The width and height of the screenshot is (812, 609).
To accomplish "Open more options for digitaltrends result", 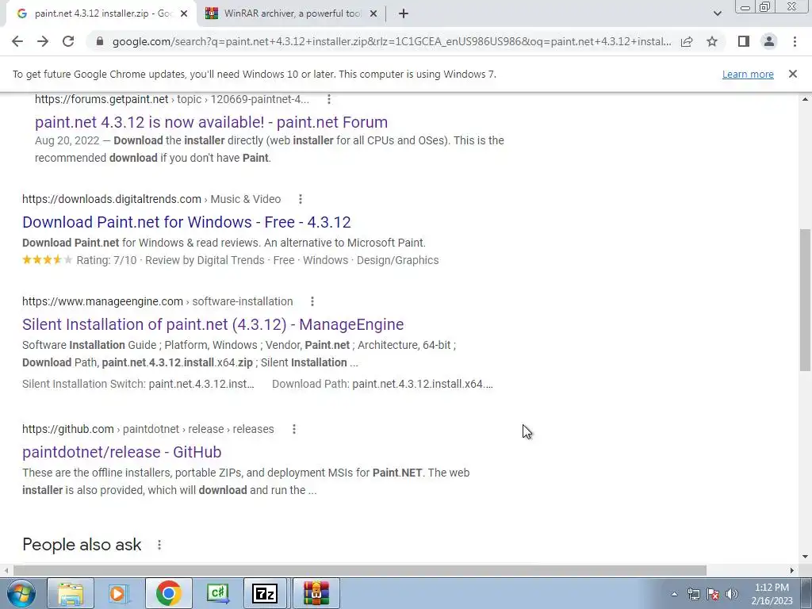I will coord(301,199).
